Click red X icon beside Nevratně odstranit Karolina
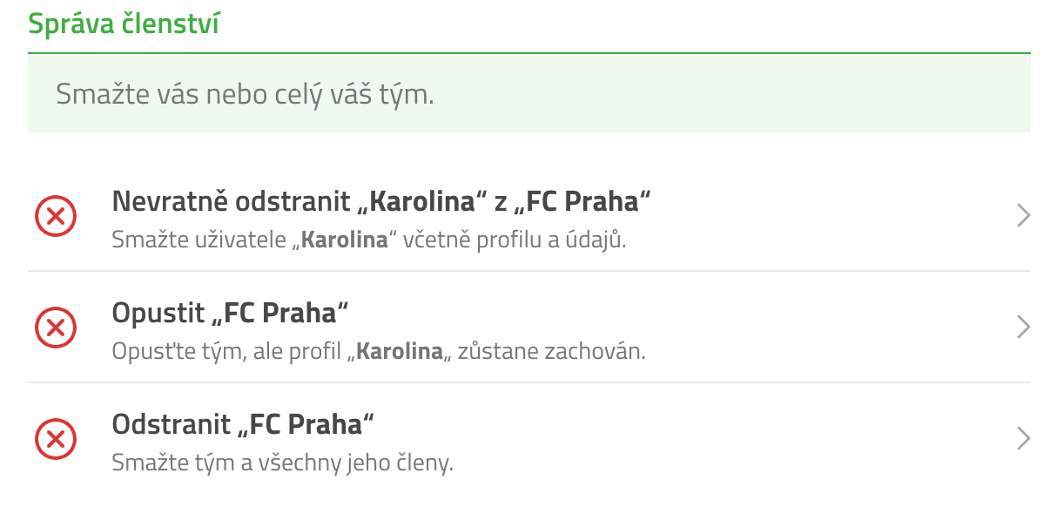Image resolution: width=1057 pixels, height=507 pixels. tap(56, 216)
